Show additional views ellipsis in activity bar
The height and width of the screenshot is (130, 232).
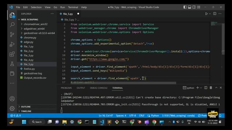coord(12,83)
